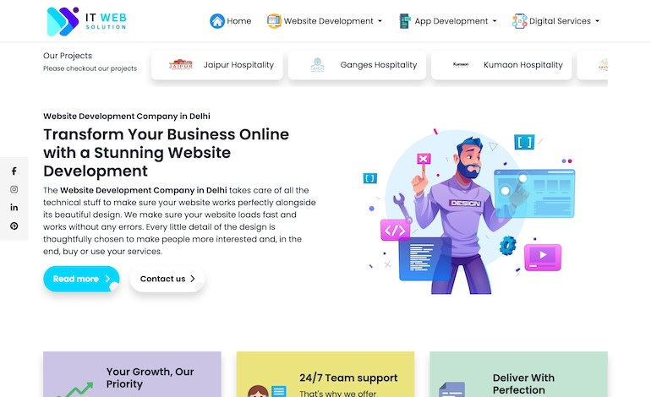
Task: Click the Digital Services colorful icon
Action: coord(519,21)
